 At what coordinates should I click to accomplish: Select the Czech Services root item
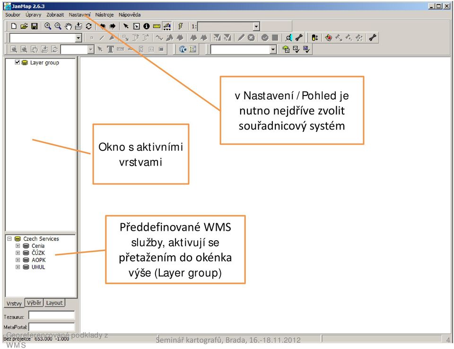[41, 239]
